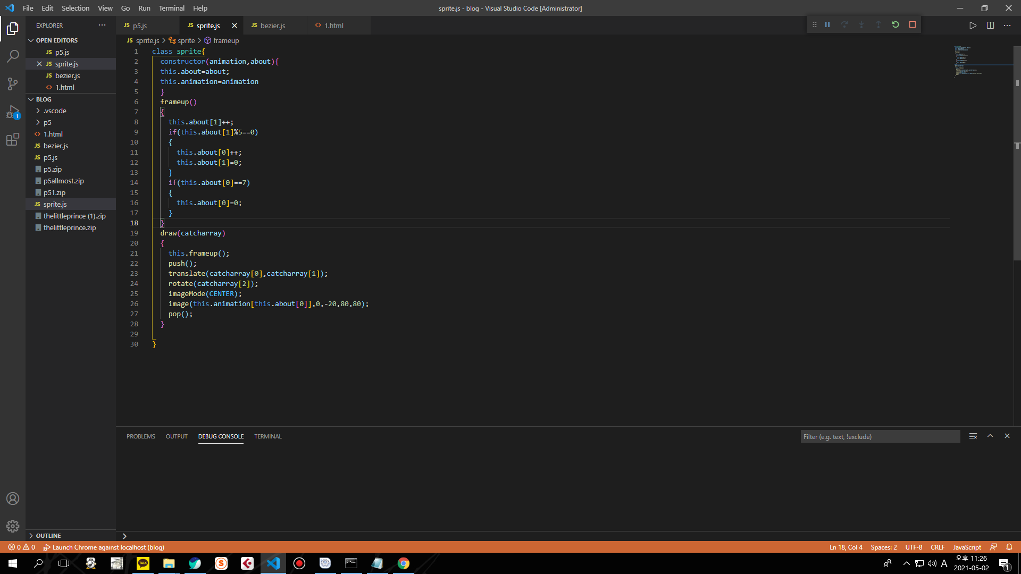The image size is (1021, 574).
Task: Maximize the bottom panel size
Action: click(x=990, y=436)
